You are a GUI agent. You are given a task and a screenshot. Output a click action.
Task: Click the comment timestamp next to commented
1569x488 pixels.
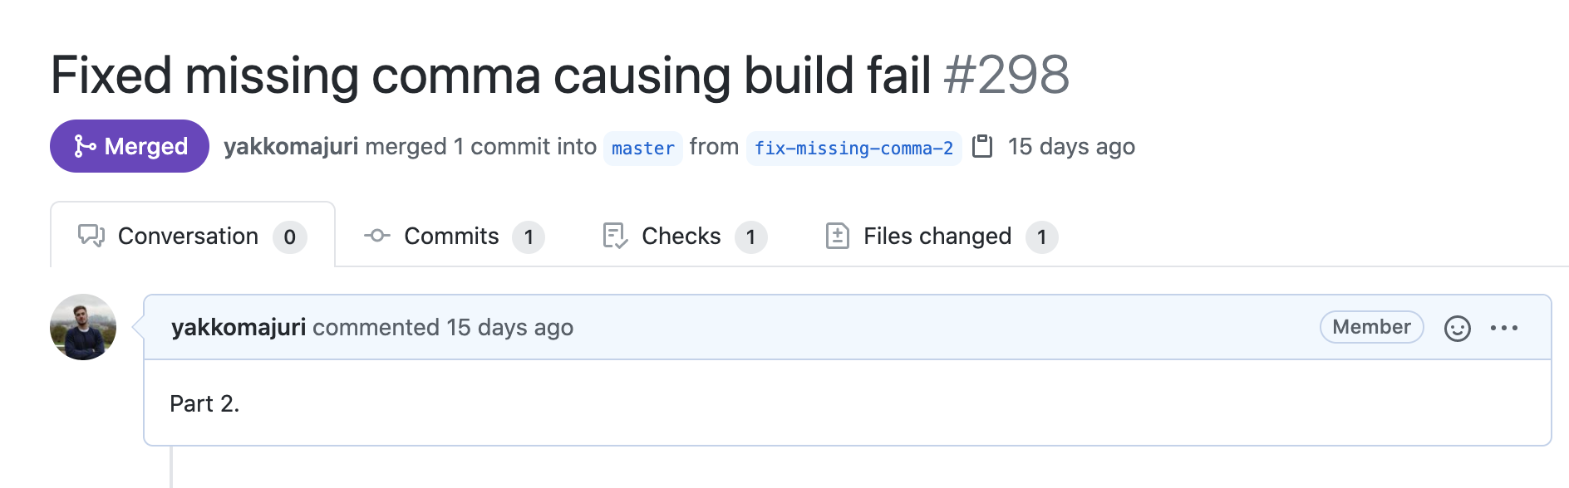point(507,327)
